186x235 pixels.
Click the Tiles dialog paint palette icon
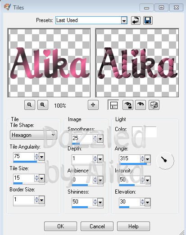tap(7, 7)
